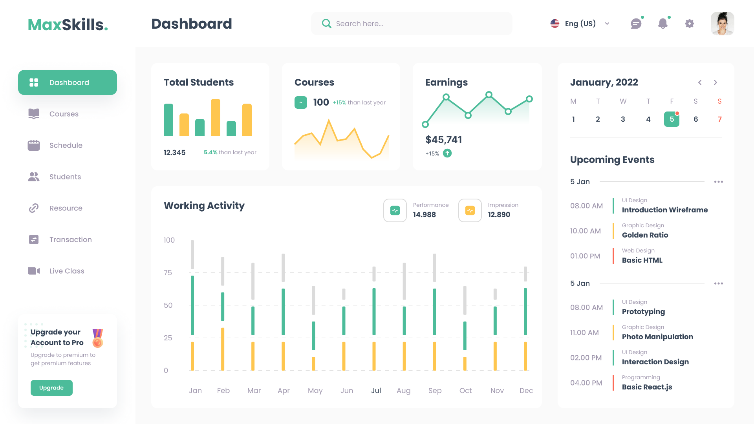Select Students in the sidebar menu
This screenshot has height=424, width=754.
coord(65,177)
